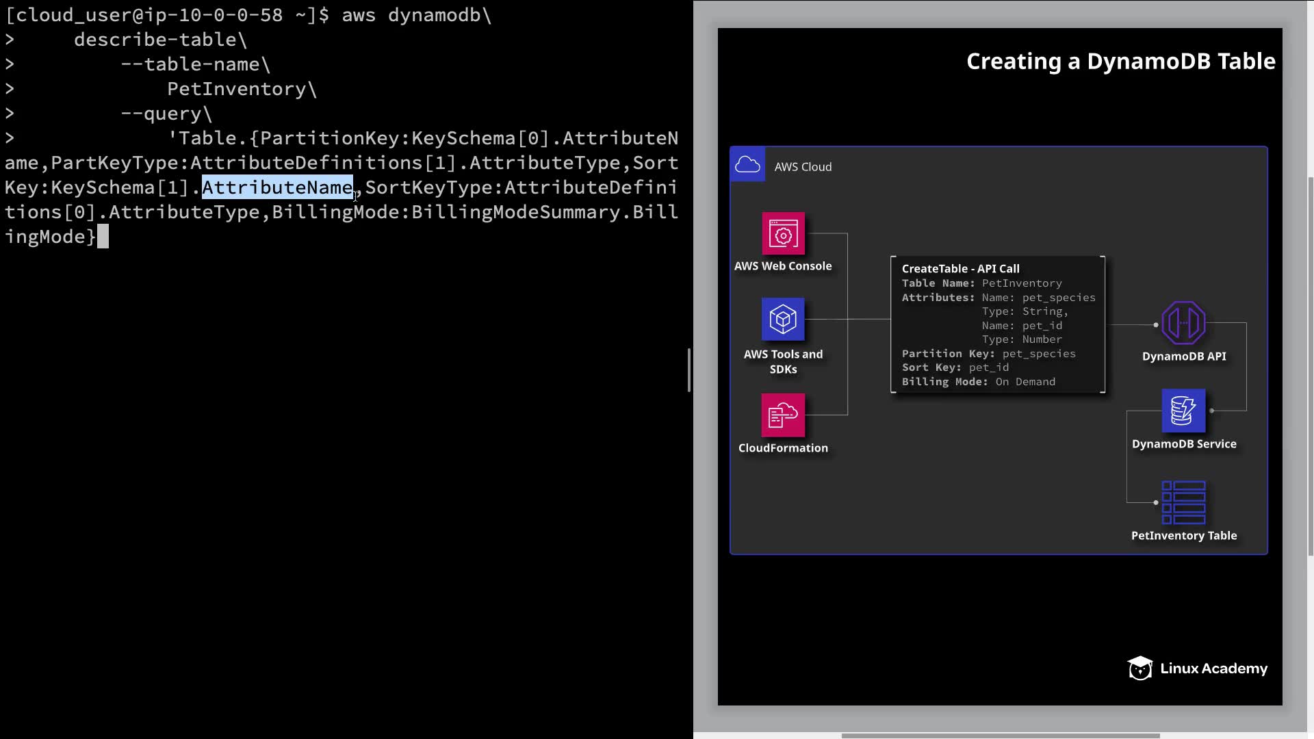This screenshot has height=739, width=1314.
Task: Click the highlighted AttributeName text in terminal
Action: pos(277,187)
